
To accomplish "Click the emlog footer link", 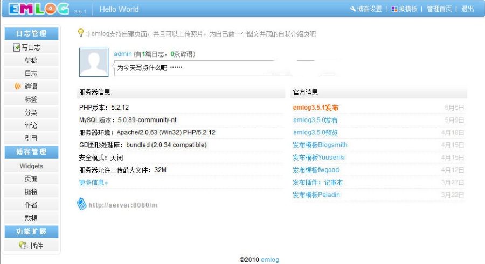I will tap(270, 260).
